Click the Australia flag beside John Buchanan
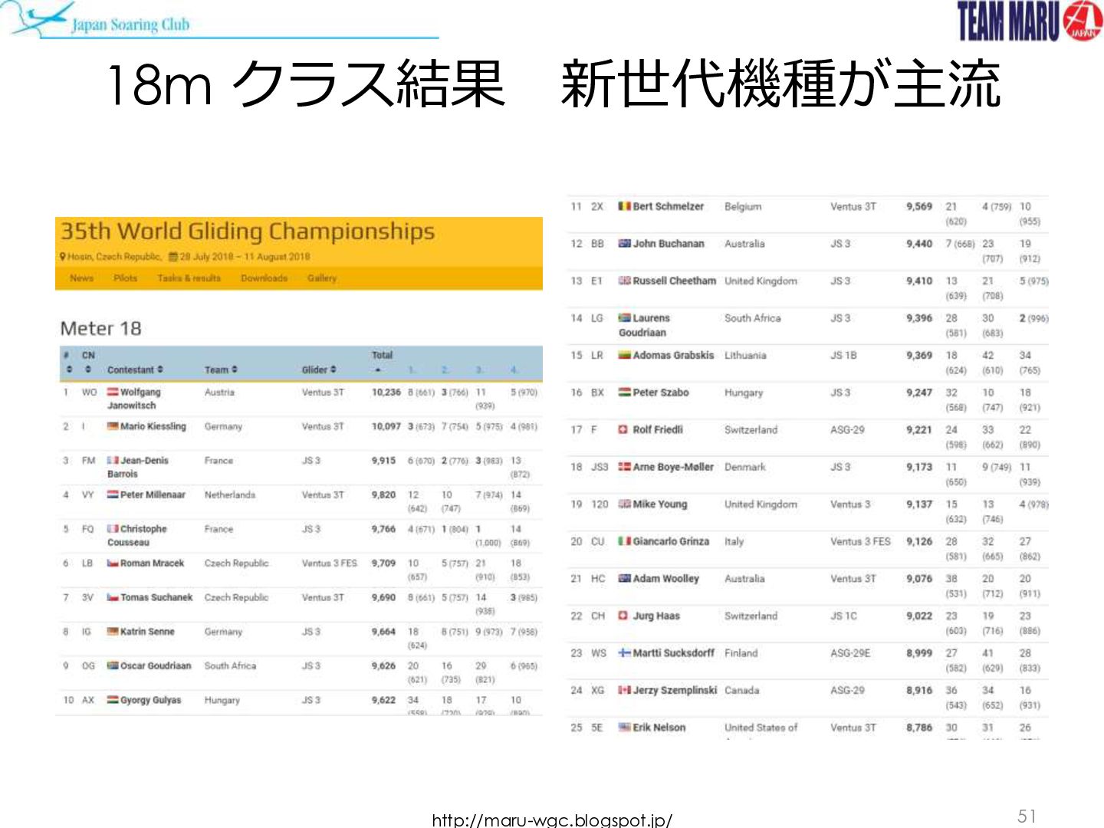The width and height of the screenshot is (1104, 828). tap(624, 243)
